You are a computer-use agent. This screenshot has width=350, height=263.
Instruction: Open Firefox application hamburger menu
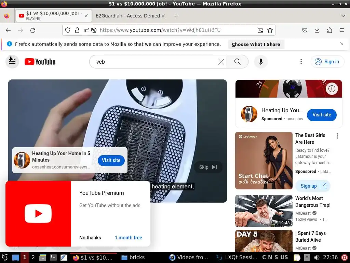(x=342, y=30)
